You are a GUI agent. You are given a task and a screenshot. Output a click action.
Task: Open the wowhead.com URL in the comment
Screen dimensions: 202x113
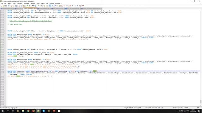pyautogui.click(x=31, y=21)
